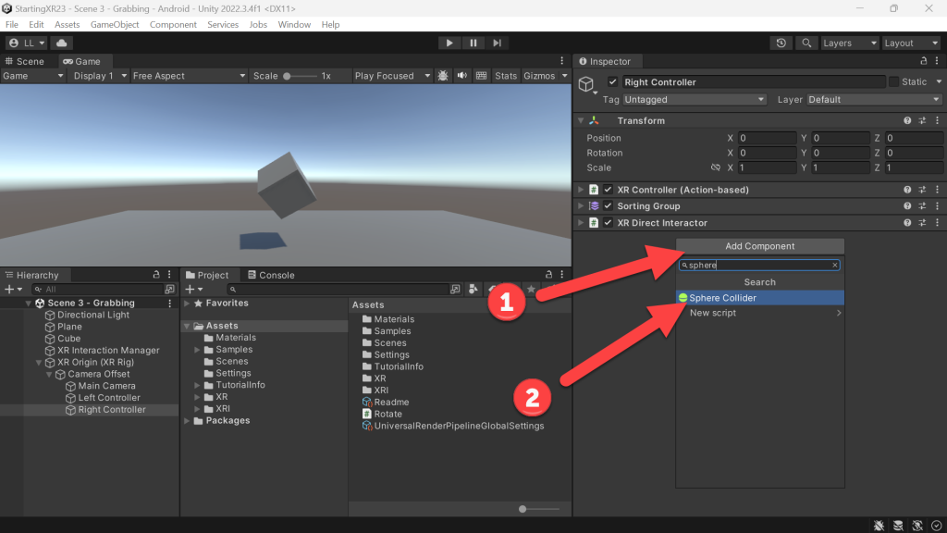The image size is (947, 533).
Task: Open the Hierarchy create plus button
Action: tap(13, 290)
